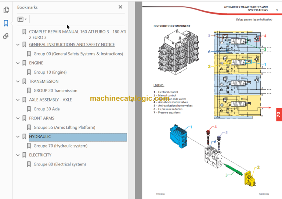Viewport: 282px width, 199px height.
Task: Open Groupe 55 Arms Lifting Platform bookmark
Action: click(x=64, y=127)
